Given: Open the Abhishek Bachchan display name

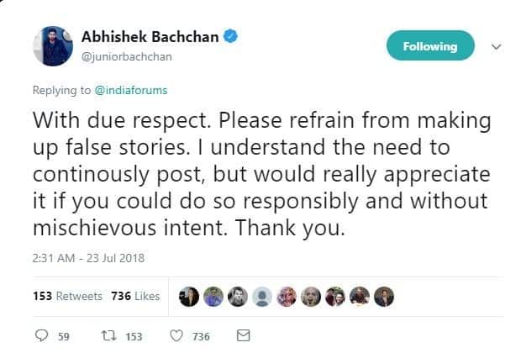Looking at the screenshot, I should [150, 36].
